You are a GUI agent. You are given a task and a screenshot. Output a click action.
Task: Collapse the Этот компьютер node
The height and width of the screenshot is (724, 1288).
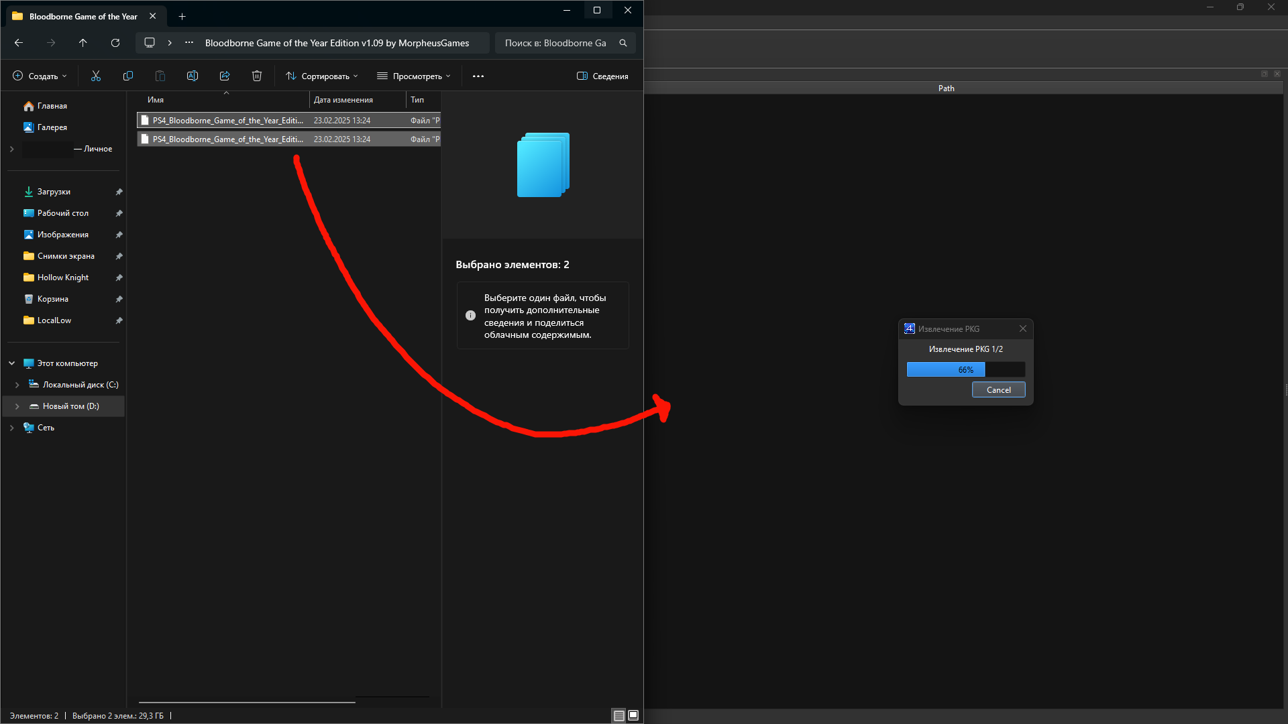pyautogui.click(x=12, y=363)
